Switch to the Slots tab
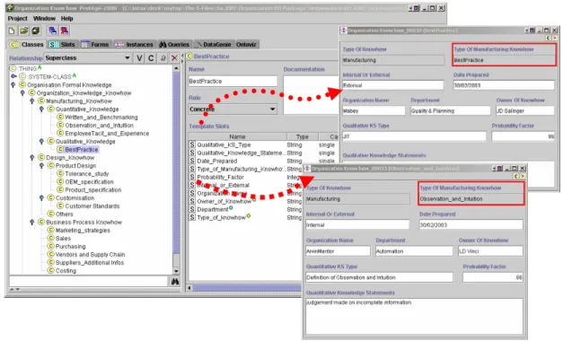Image resolution: width=563 pixels, height=341 pixels. point(63,45)
